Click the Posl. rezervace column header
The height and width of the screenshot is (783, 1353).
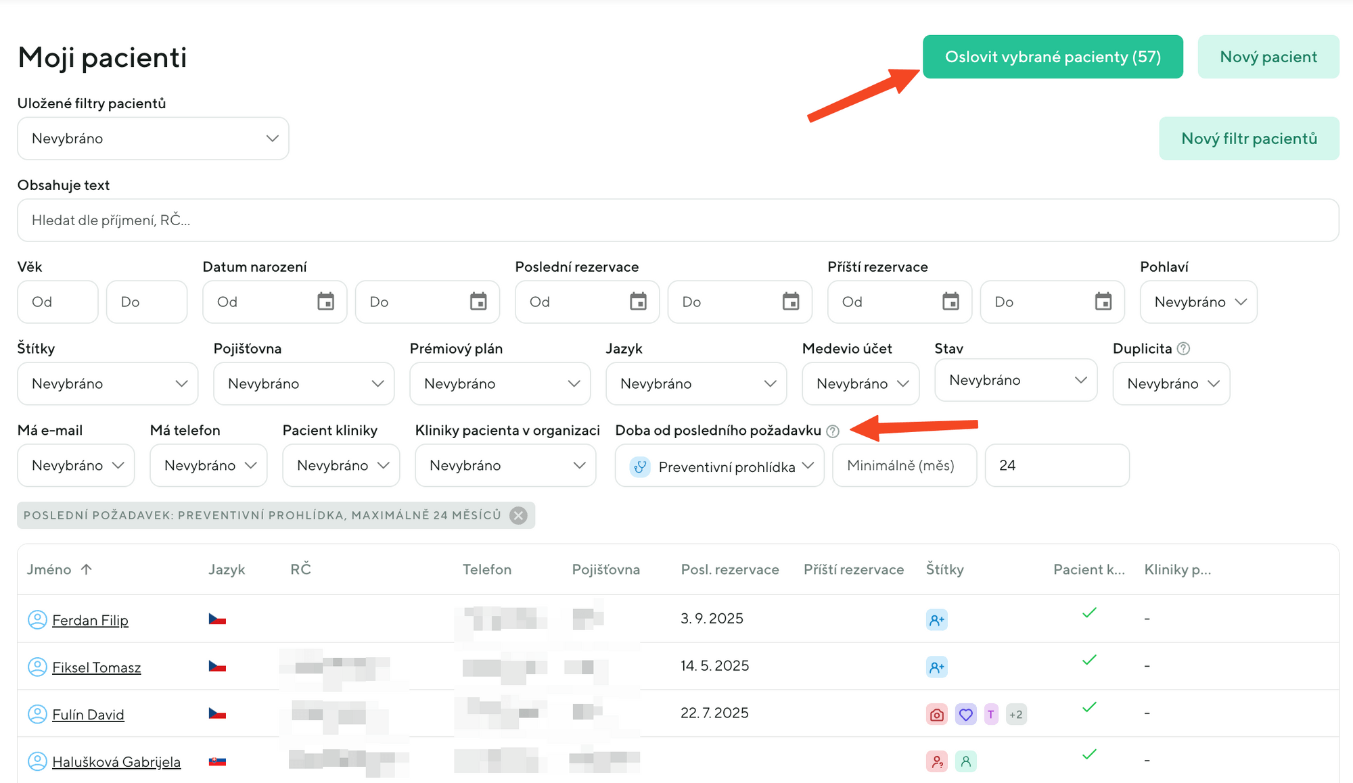pos(729,569)
